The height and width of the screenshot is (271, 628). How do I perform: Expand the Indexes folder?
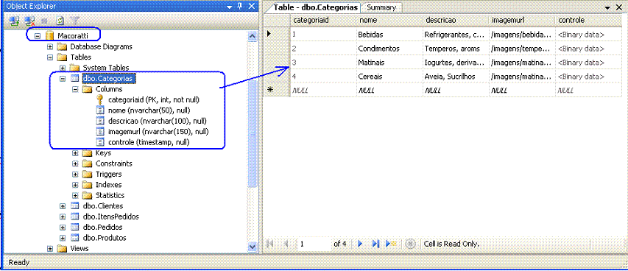pos(75,185)
